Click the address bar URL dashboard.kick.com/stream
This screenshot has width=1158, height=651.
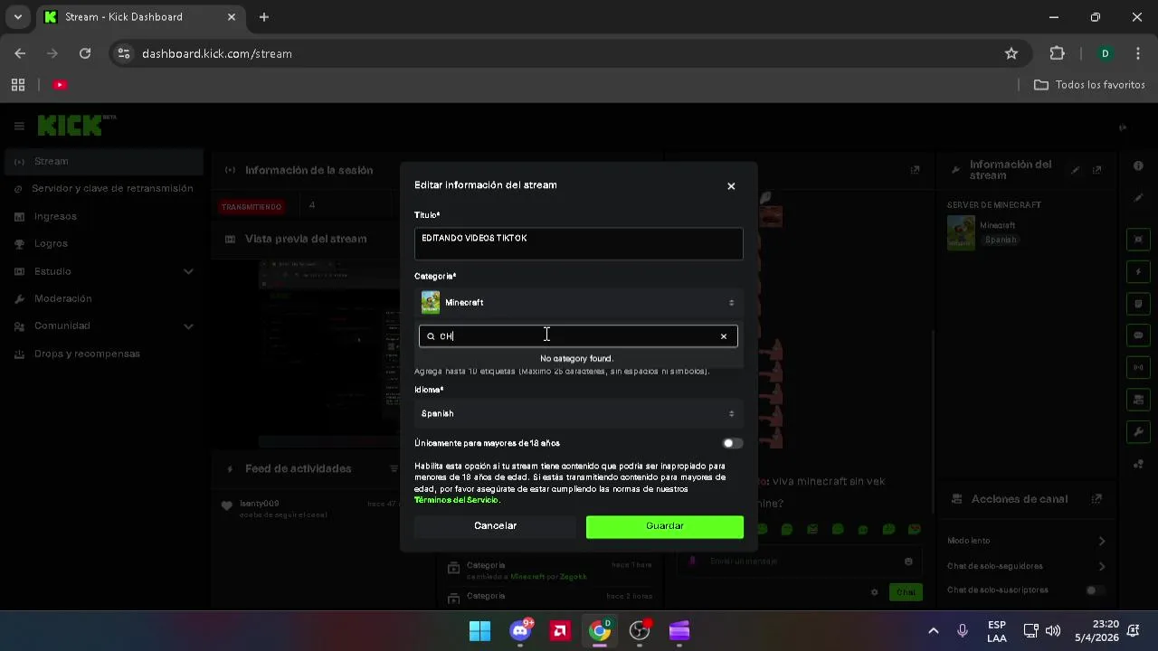[217, 53]
